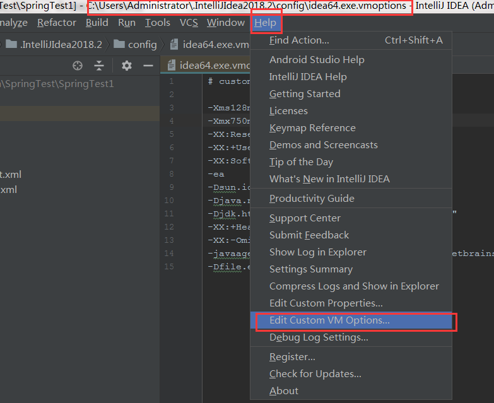This screenshot has height=403, width=494.
Task: Show Tip of the Day
Action: click(351, 162)
